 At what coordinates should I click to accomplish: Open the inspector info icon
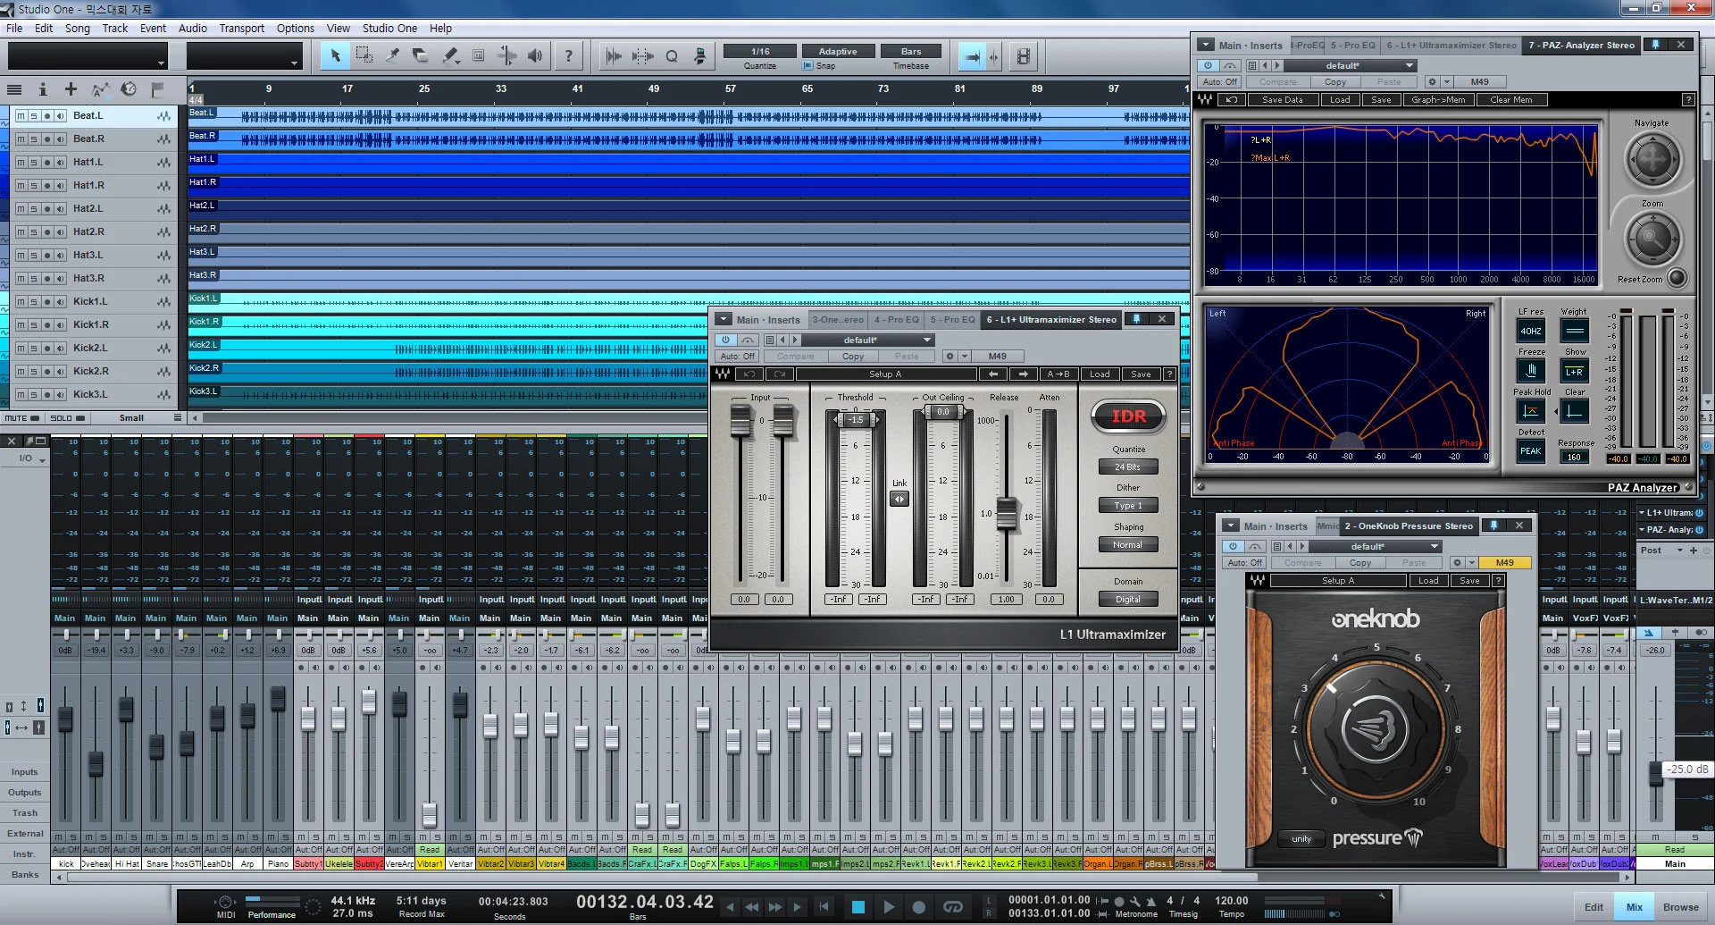tap(42, 89)
